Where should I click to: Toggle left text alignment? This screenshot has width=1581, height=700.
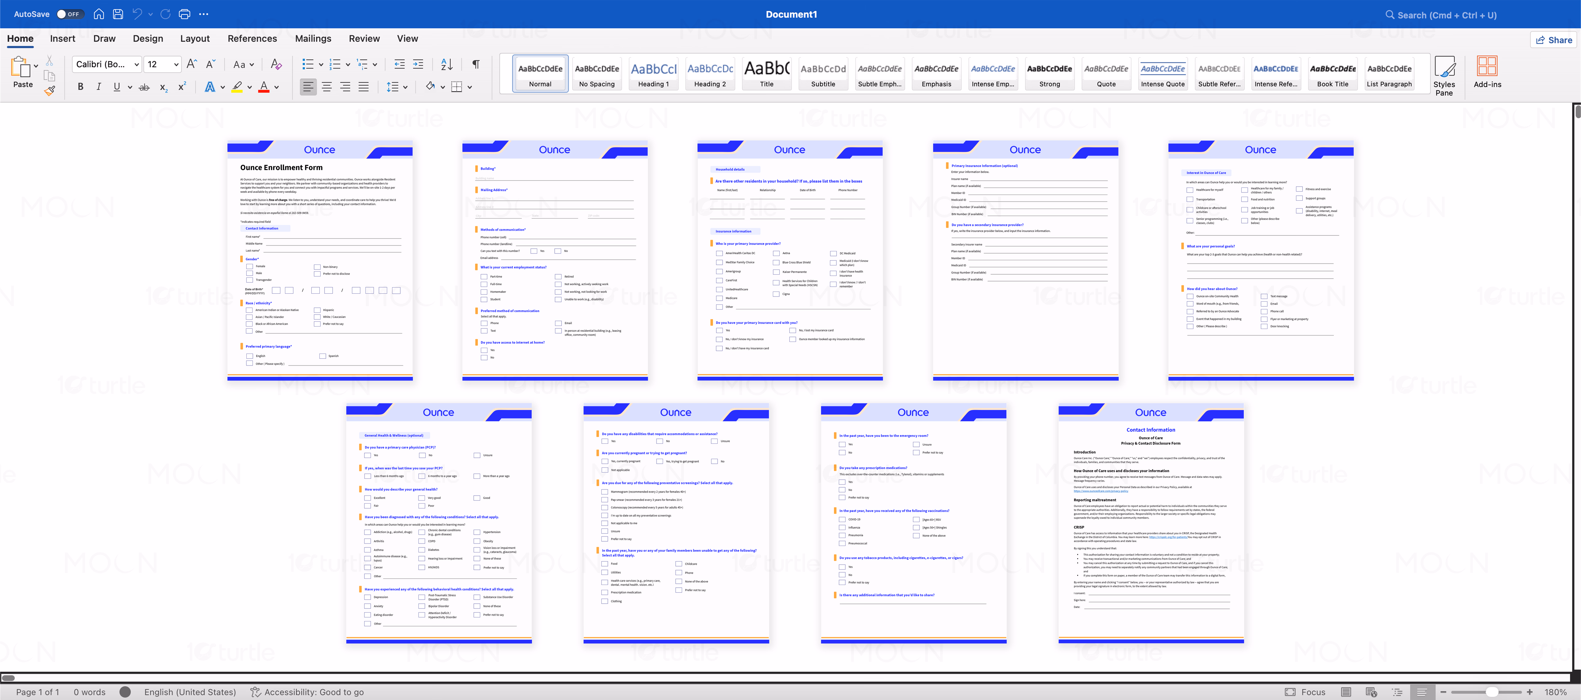click(308, 87)
